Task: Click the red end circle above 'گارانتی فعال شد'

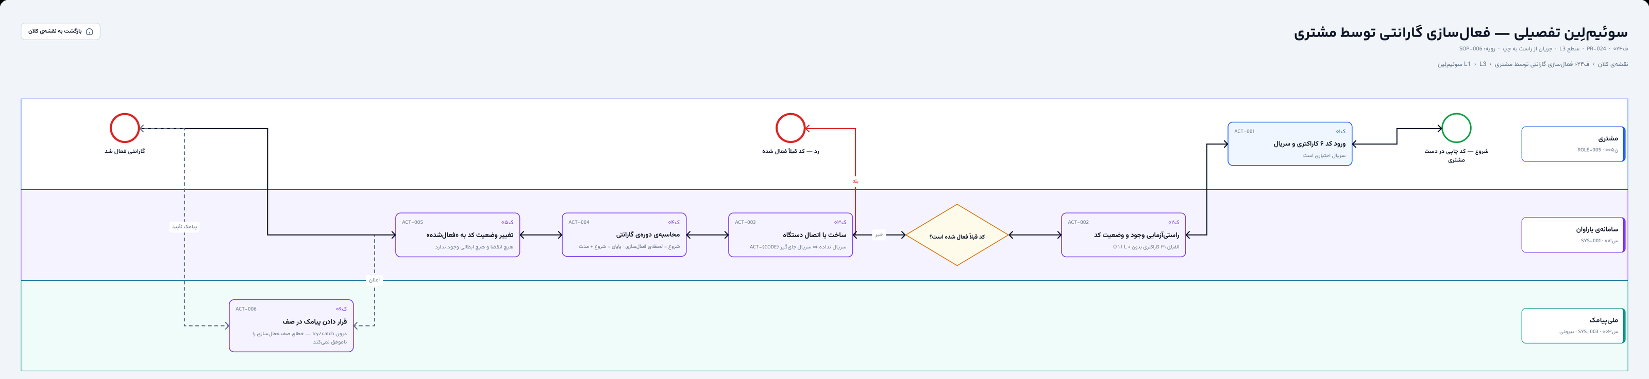Action: point(125,128)
